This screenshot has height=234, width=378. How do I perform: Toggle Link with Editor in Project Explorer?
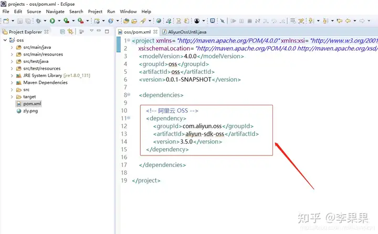click(x=70, y=31)
